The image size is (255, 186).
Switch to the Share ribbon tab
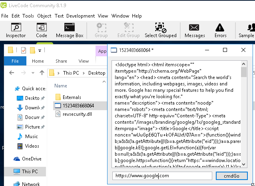tap(61, 61)
